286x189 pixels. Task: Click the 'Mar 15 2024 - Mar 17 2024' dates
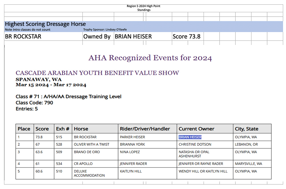(51, 85)
